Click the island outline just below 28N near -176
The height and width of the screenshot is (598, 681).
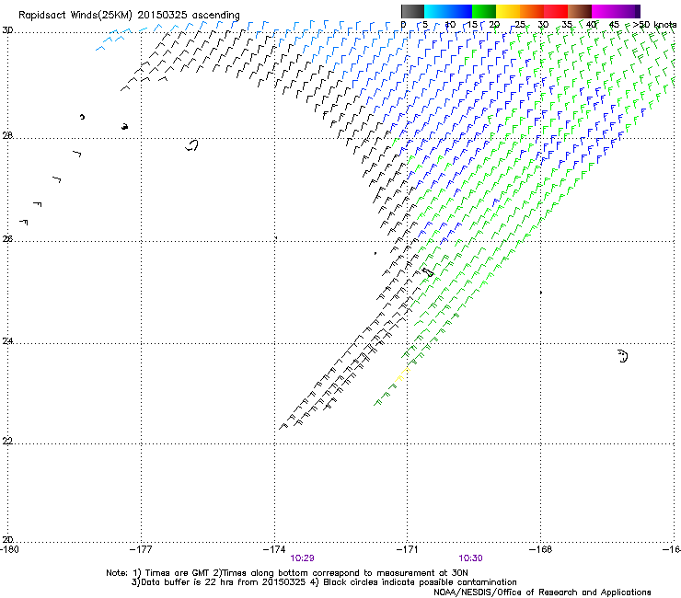point(191,145)
